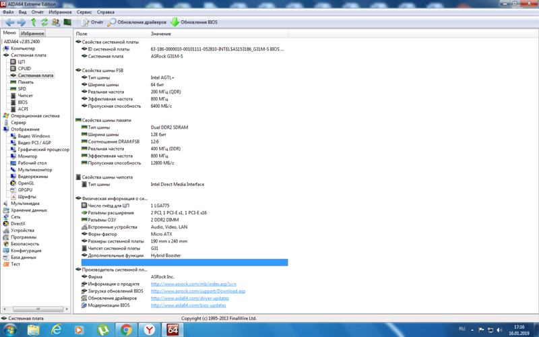This screenshot has height=337, width=539.
Task: Select ACPI tree item
Action: click(23, 109)
